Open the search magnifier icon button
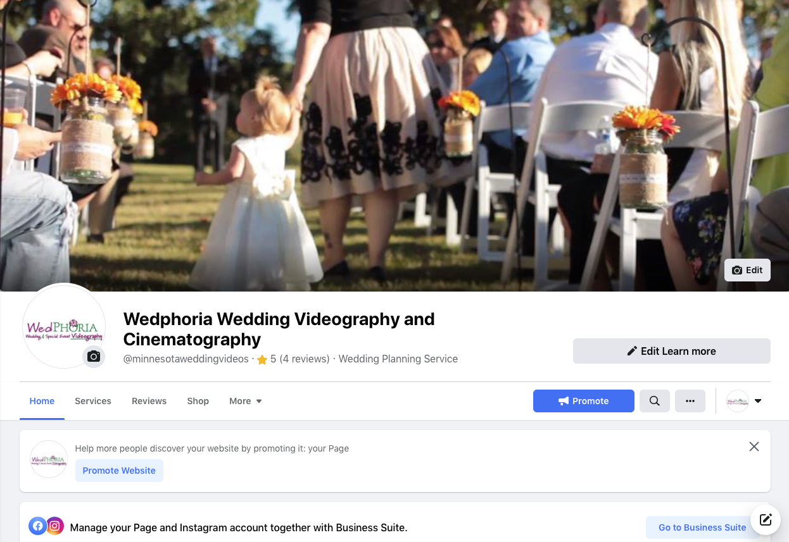Image resolution: width=789 pixels, height=542 pixels. pos(655,401)
